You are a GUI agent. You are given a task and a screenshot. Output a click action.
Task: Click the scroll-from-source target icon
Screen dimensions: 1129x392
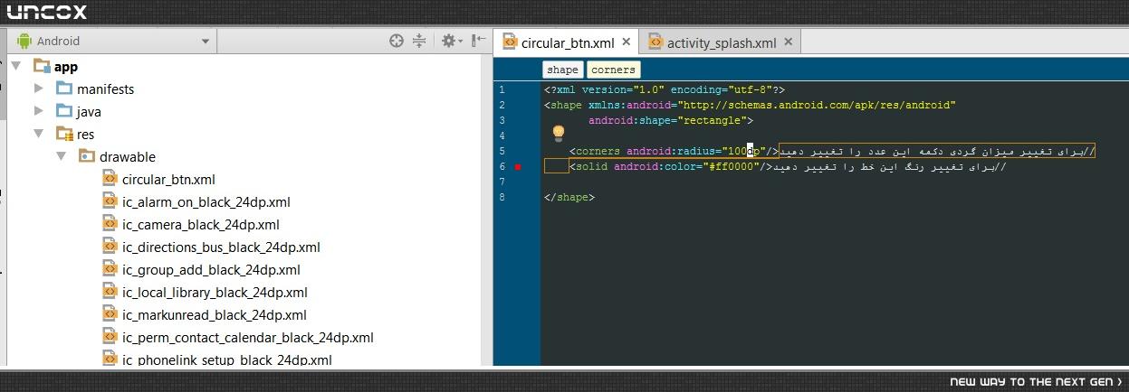[x=396, y=41]
